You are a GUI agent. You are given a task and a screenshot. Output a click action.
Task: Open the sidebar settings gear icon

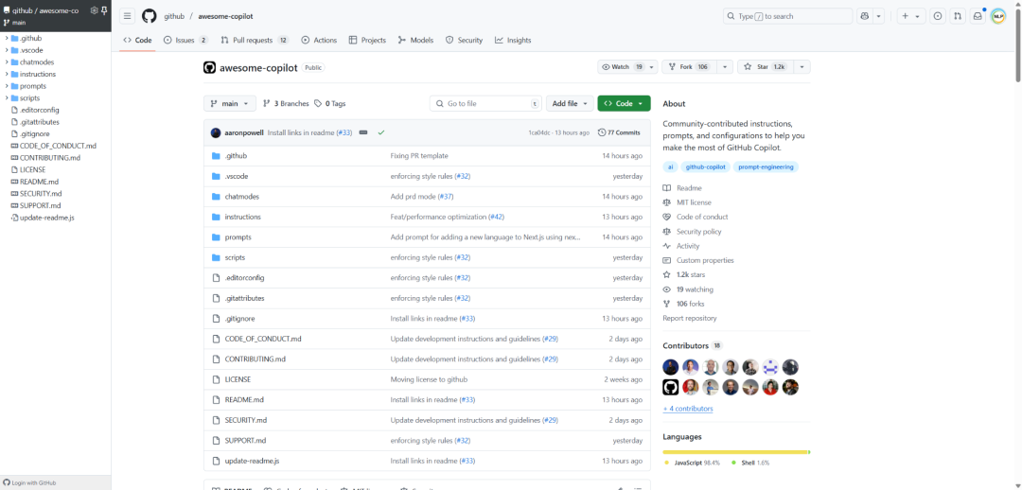[94, 10]
